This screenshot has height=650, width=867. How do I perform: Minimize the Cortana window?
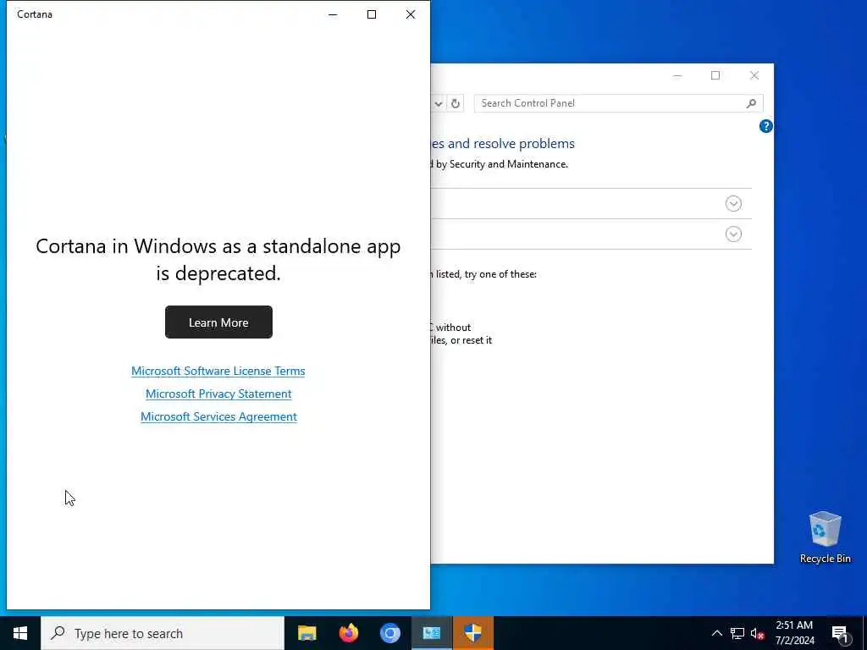point(333,14)
